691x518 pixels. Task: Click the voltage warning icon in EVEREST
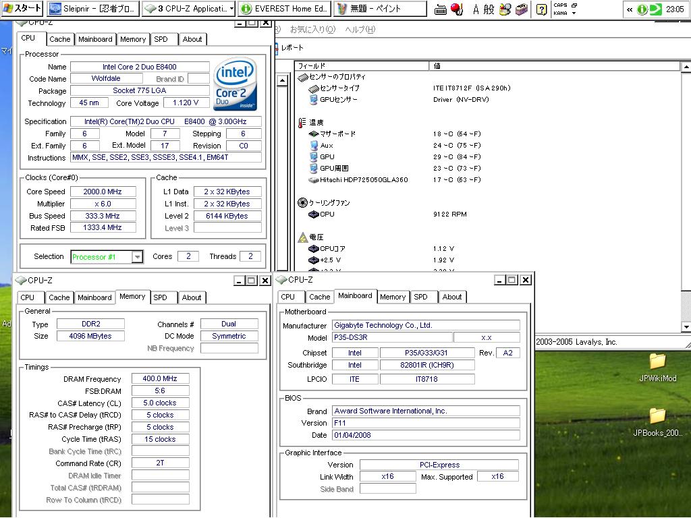pyautogui.click(x=302, y=237)
